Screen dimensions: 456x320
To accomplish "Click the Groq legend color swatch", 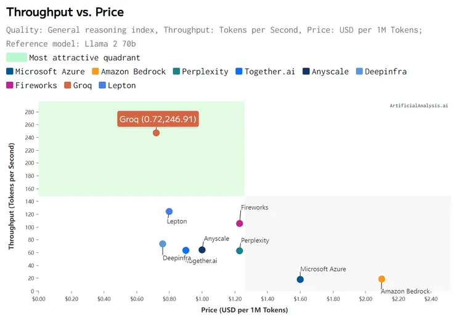I will click(68, 86).
